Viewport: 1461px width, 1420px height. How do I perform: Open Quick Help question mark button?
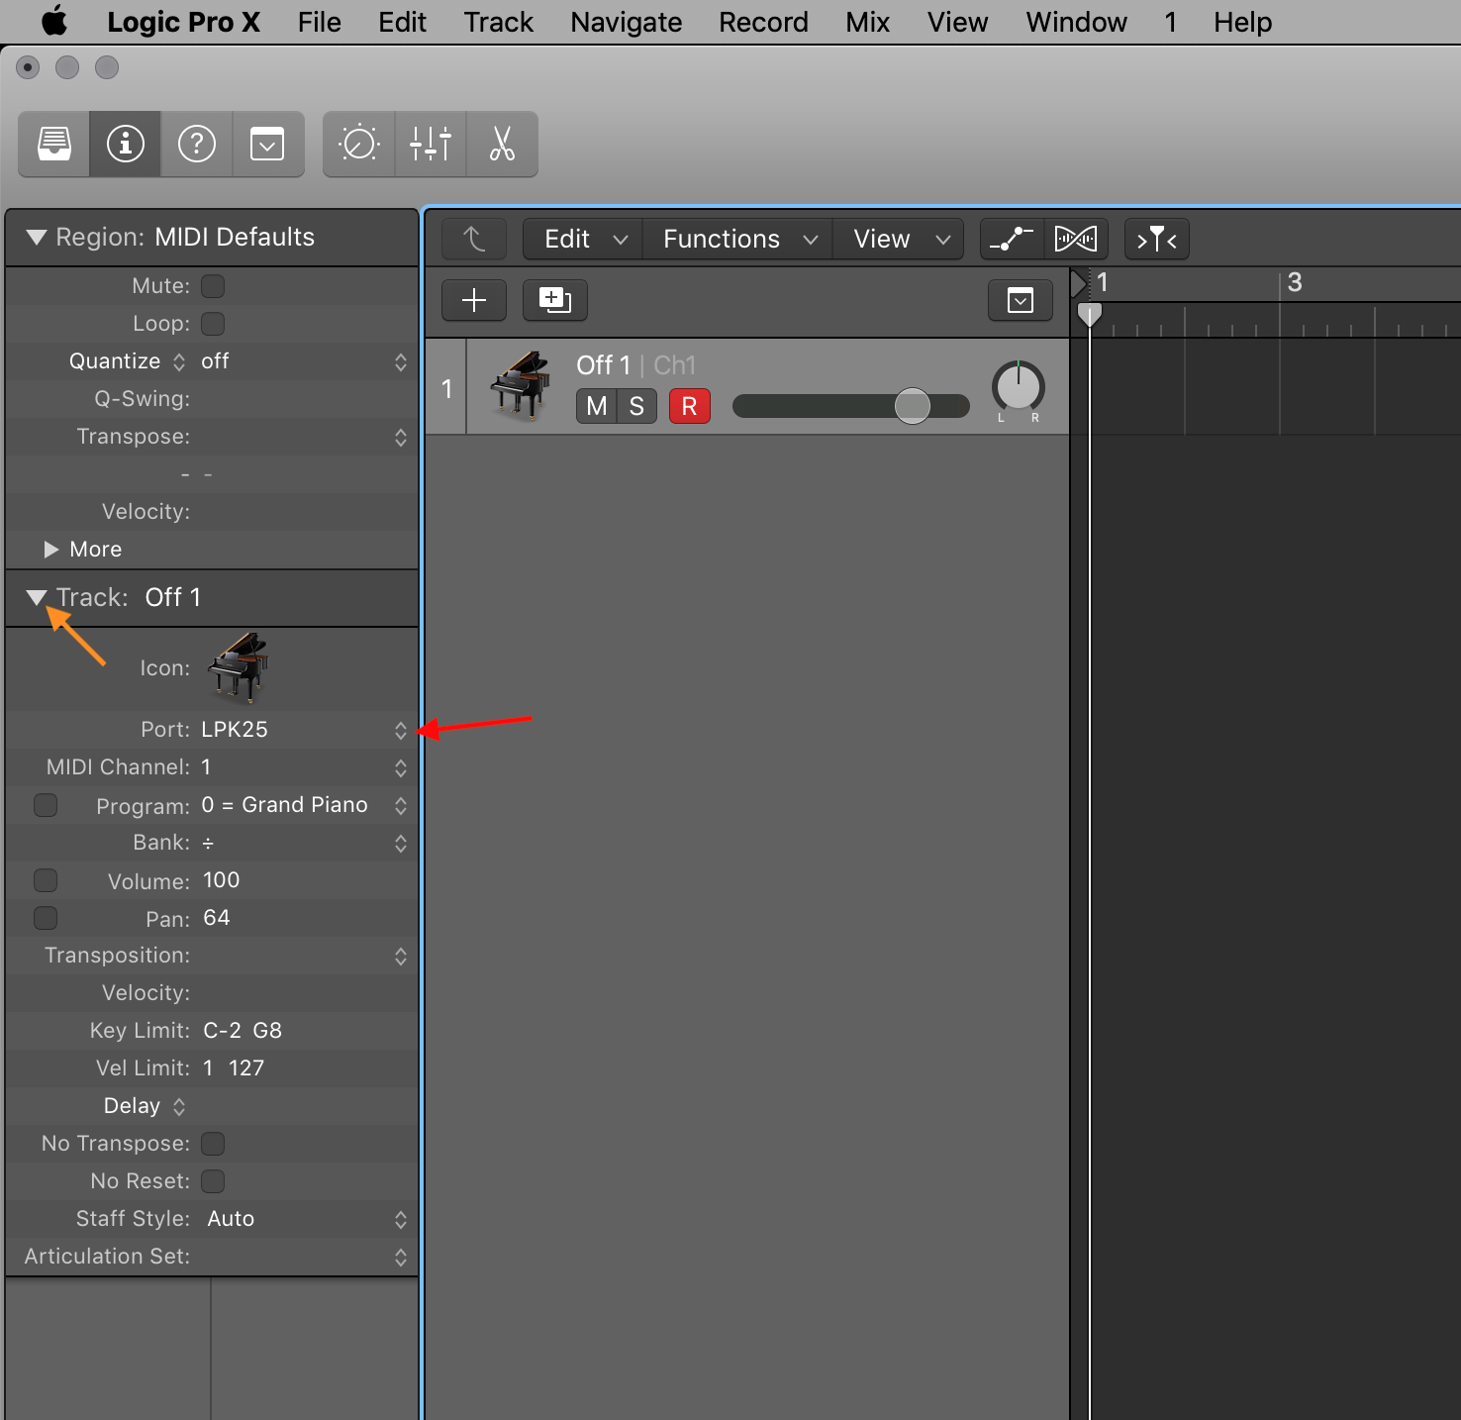[197, 145]
